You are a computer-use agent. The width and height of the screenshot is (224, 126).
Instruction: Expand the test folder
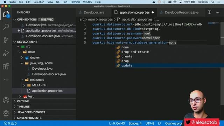click(20, 97)
